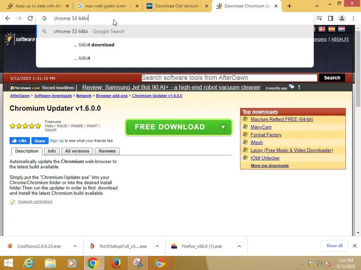The image size is (361, 270).
Task: Expand the FREE DOWNLOAD dropdown arrow
Action: point(223,127)
